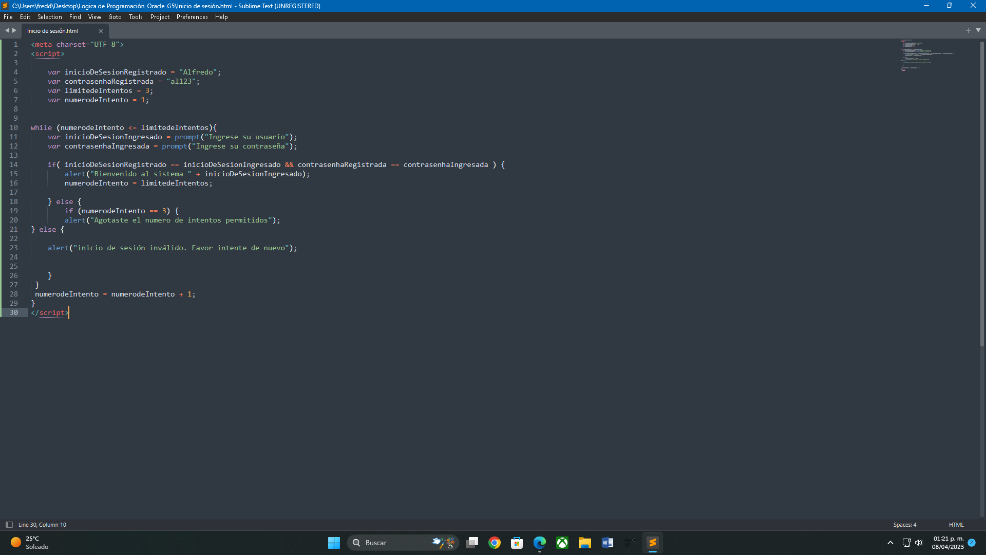Restore down the Sublime Text window

[950, 6]
